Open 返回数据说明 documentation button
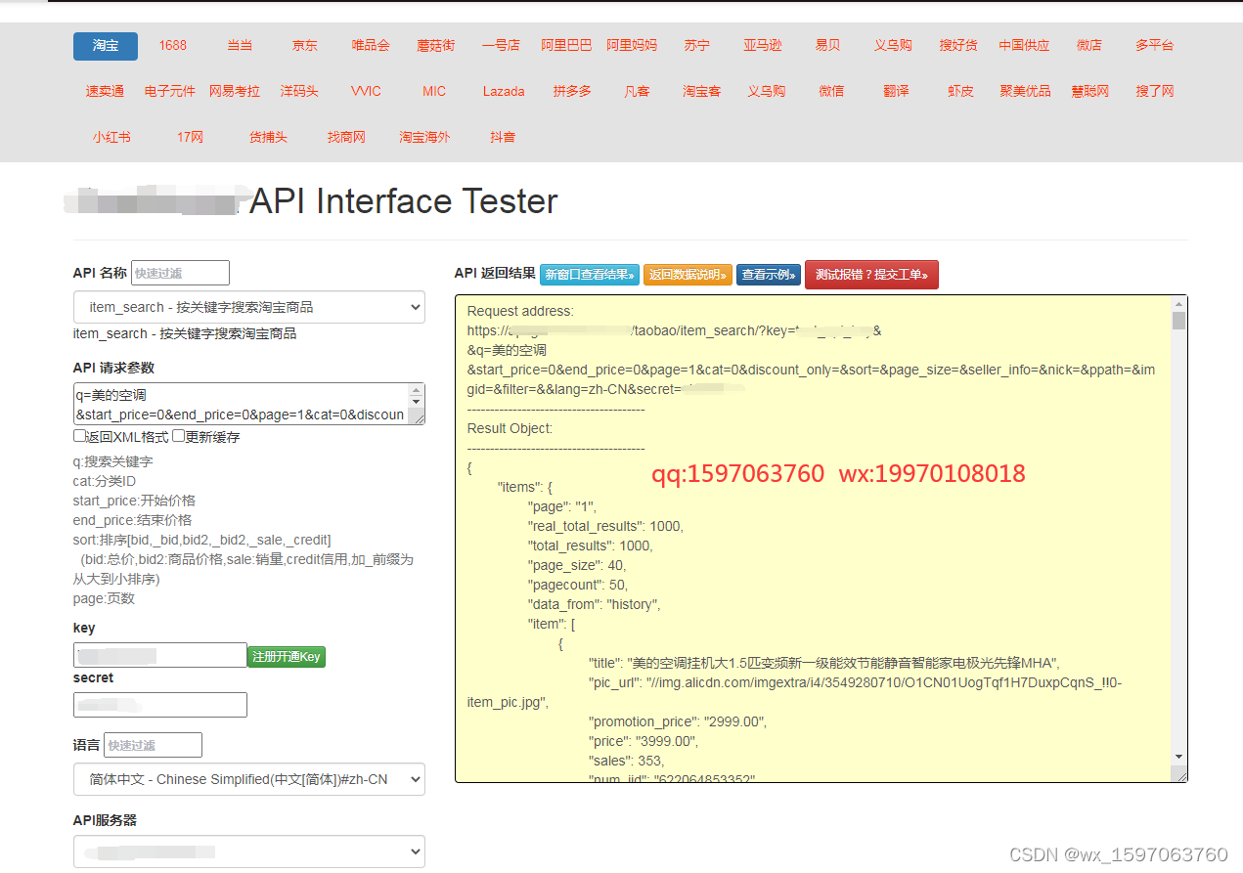 [688, 275]
